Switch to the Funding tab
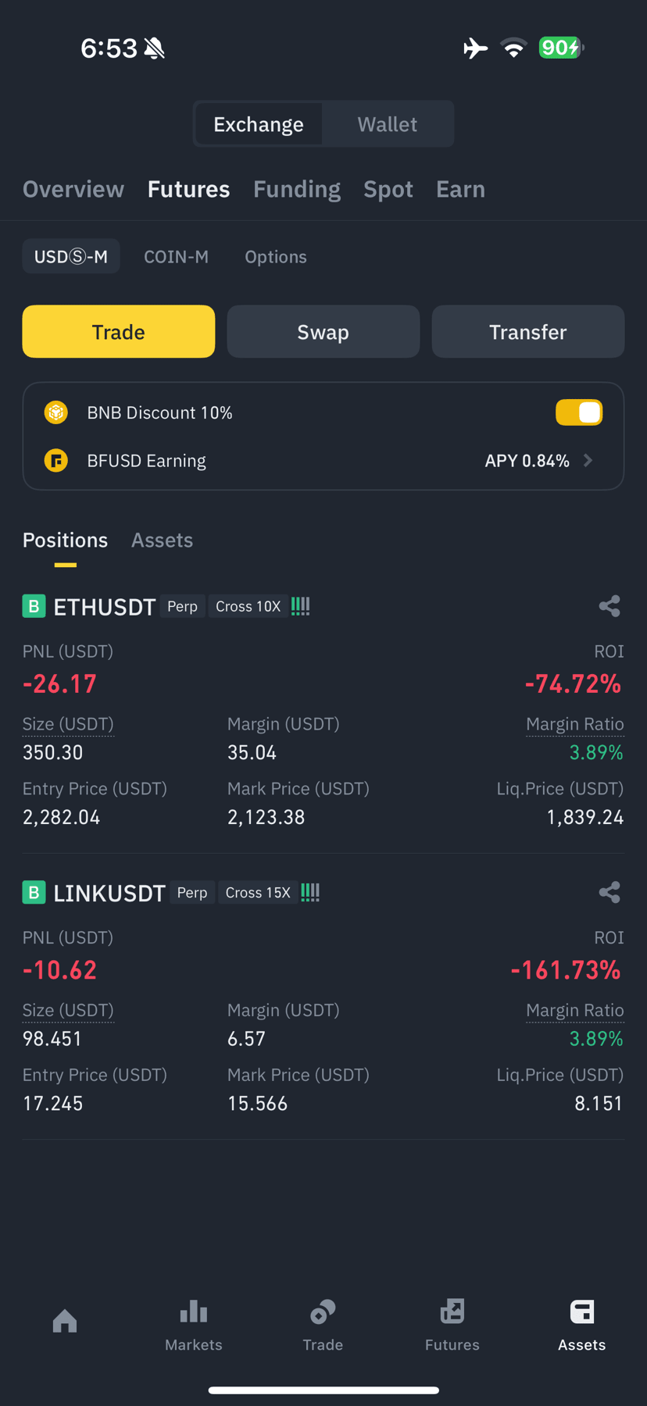 click(297, 189)
